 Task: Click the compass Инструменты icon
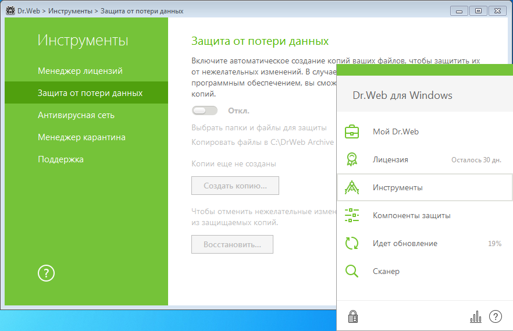[x=352, y=187]
